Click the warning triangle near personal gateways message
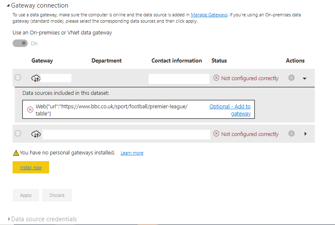Viewport: 335px width, 225px height. pyautogui.click(x=16, y=153)
